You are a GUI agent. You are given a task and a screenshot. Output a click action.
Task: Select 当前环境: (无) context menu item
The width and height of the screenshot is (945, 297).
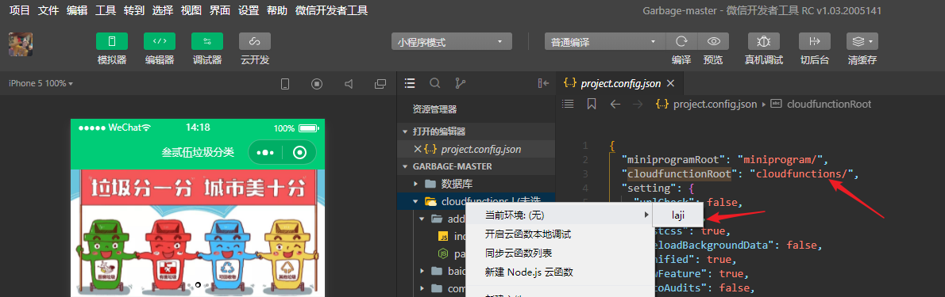tap(560, 215)
